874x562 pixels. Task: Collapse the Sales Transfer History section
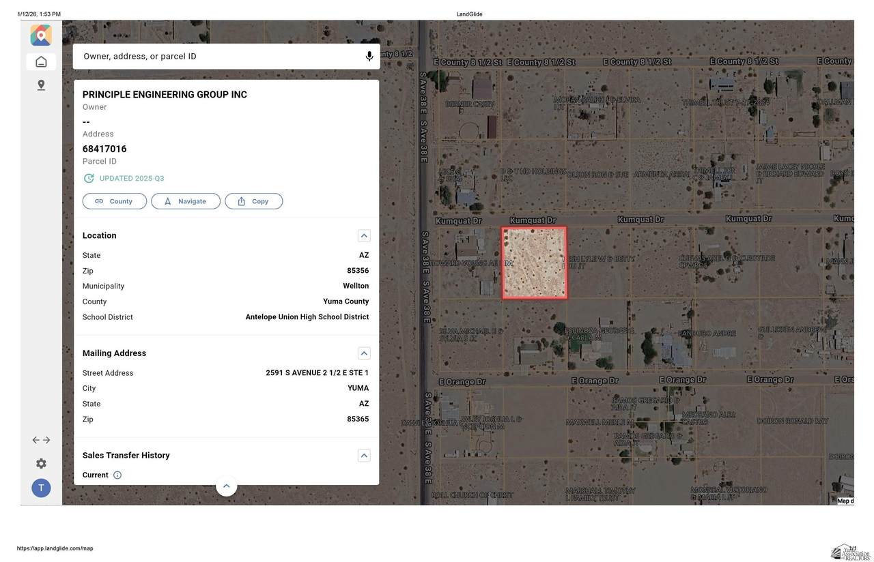point(364,456)
